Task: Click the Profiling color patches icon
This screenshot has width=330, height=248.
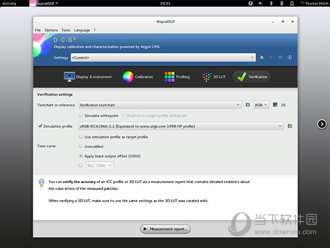Action: tap(170, 77)
